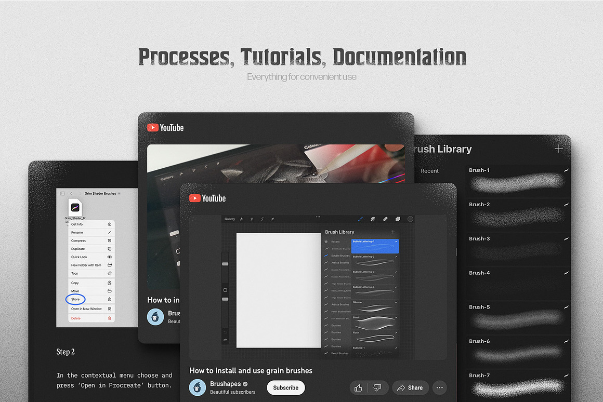Toggle the Files sidebar panel

click(x=62, y=193)
